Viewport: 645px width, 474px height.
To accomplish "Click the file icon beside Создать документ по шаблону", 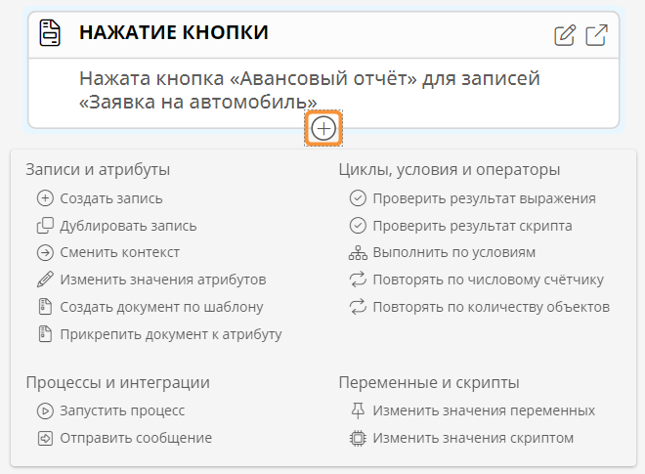I will 45,307.
